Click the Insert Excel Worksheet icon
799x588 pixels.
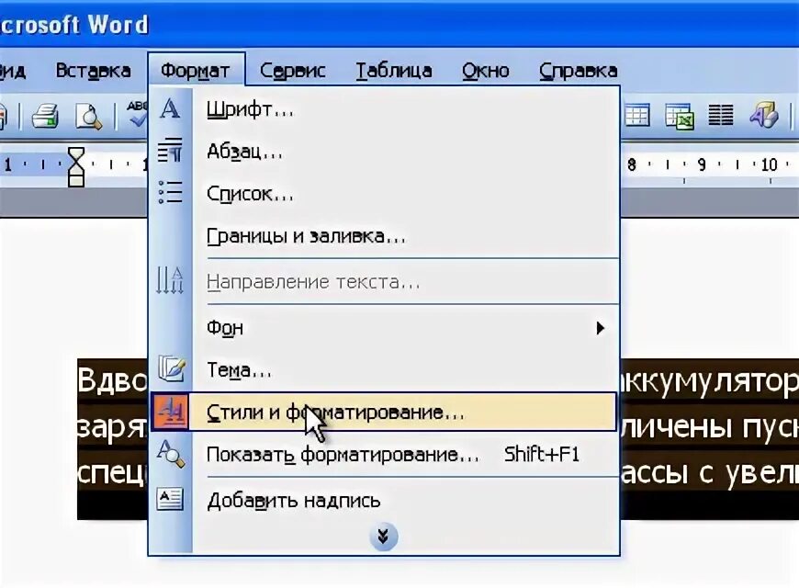pyautogui.click(x=680, y=116)
